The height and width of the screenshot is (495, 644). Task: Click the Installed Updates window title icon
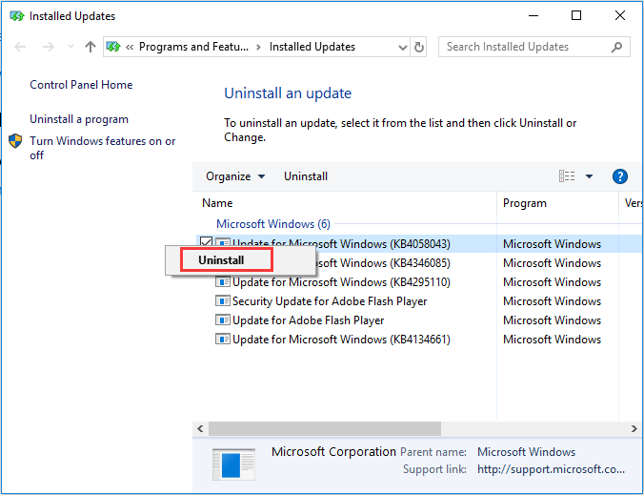pos(16,16)
